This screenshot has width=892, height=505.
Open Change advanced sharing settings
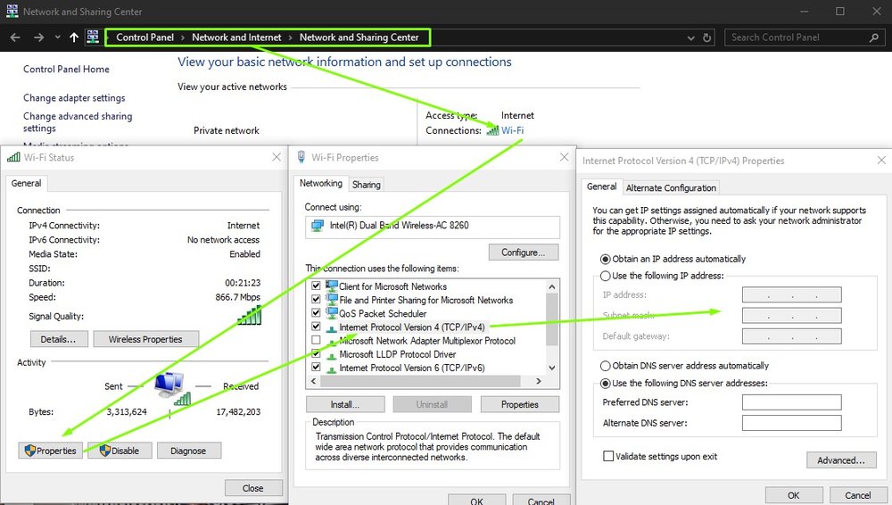[x=78, y=122]
